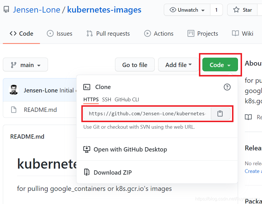Select the SSH clone tab
Screen dimensions: 262x204
click(x=107, y=100)
